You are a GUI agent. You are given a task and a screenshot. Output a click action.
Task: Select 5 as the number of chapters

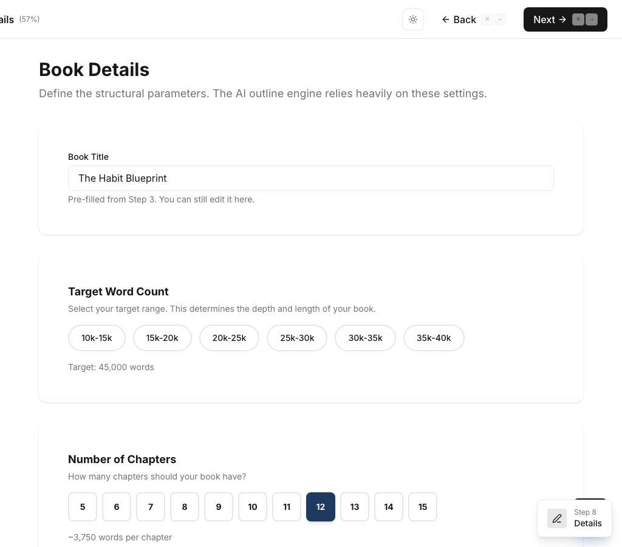(83, 506)
